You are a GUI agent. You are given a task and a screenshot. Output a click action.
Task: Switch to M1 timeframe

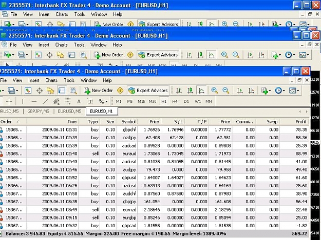(x=119, y=101)
